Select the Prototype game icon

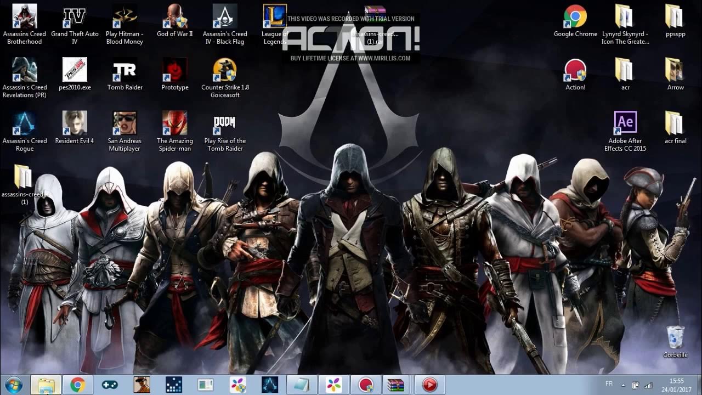tap(175, 75)
